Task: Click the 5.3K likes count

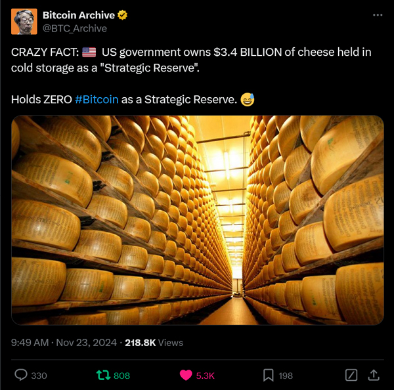Action: click(205, 376)
